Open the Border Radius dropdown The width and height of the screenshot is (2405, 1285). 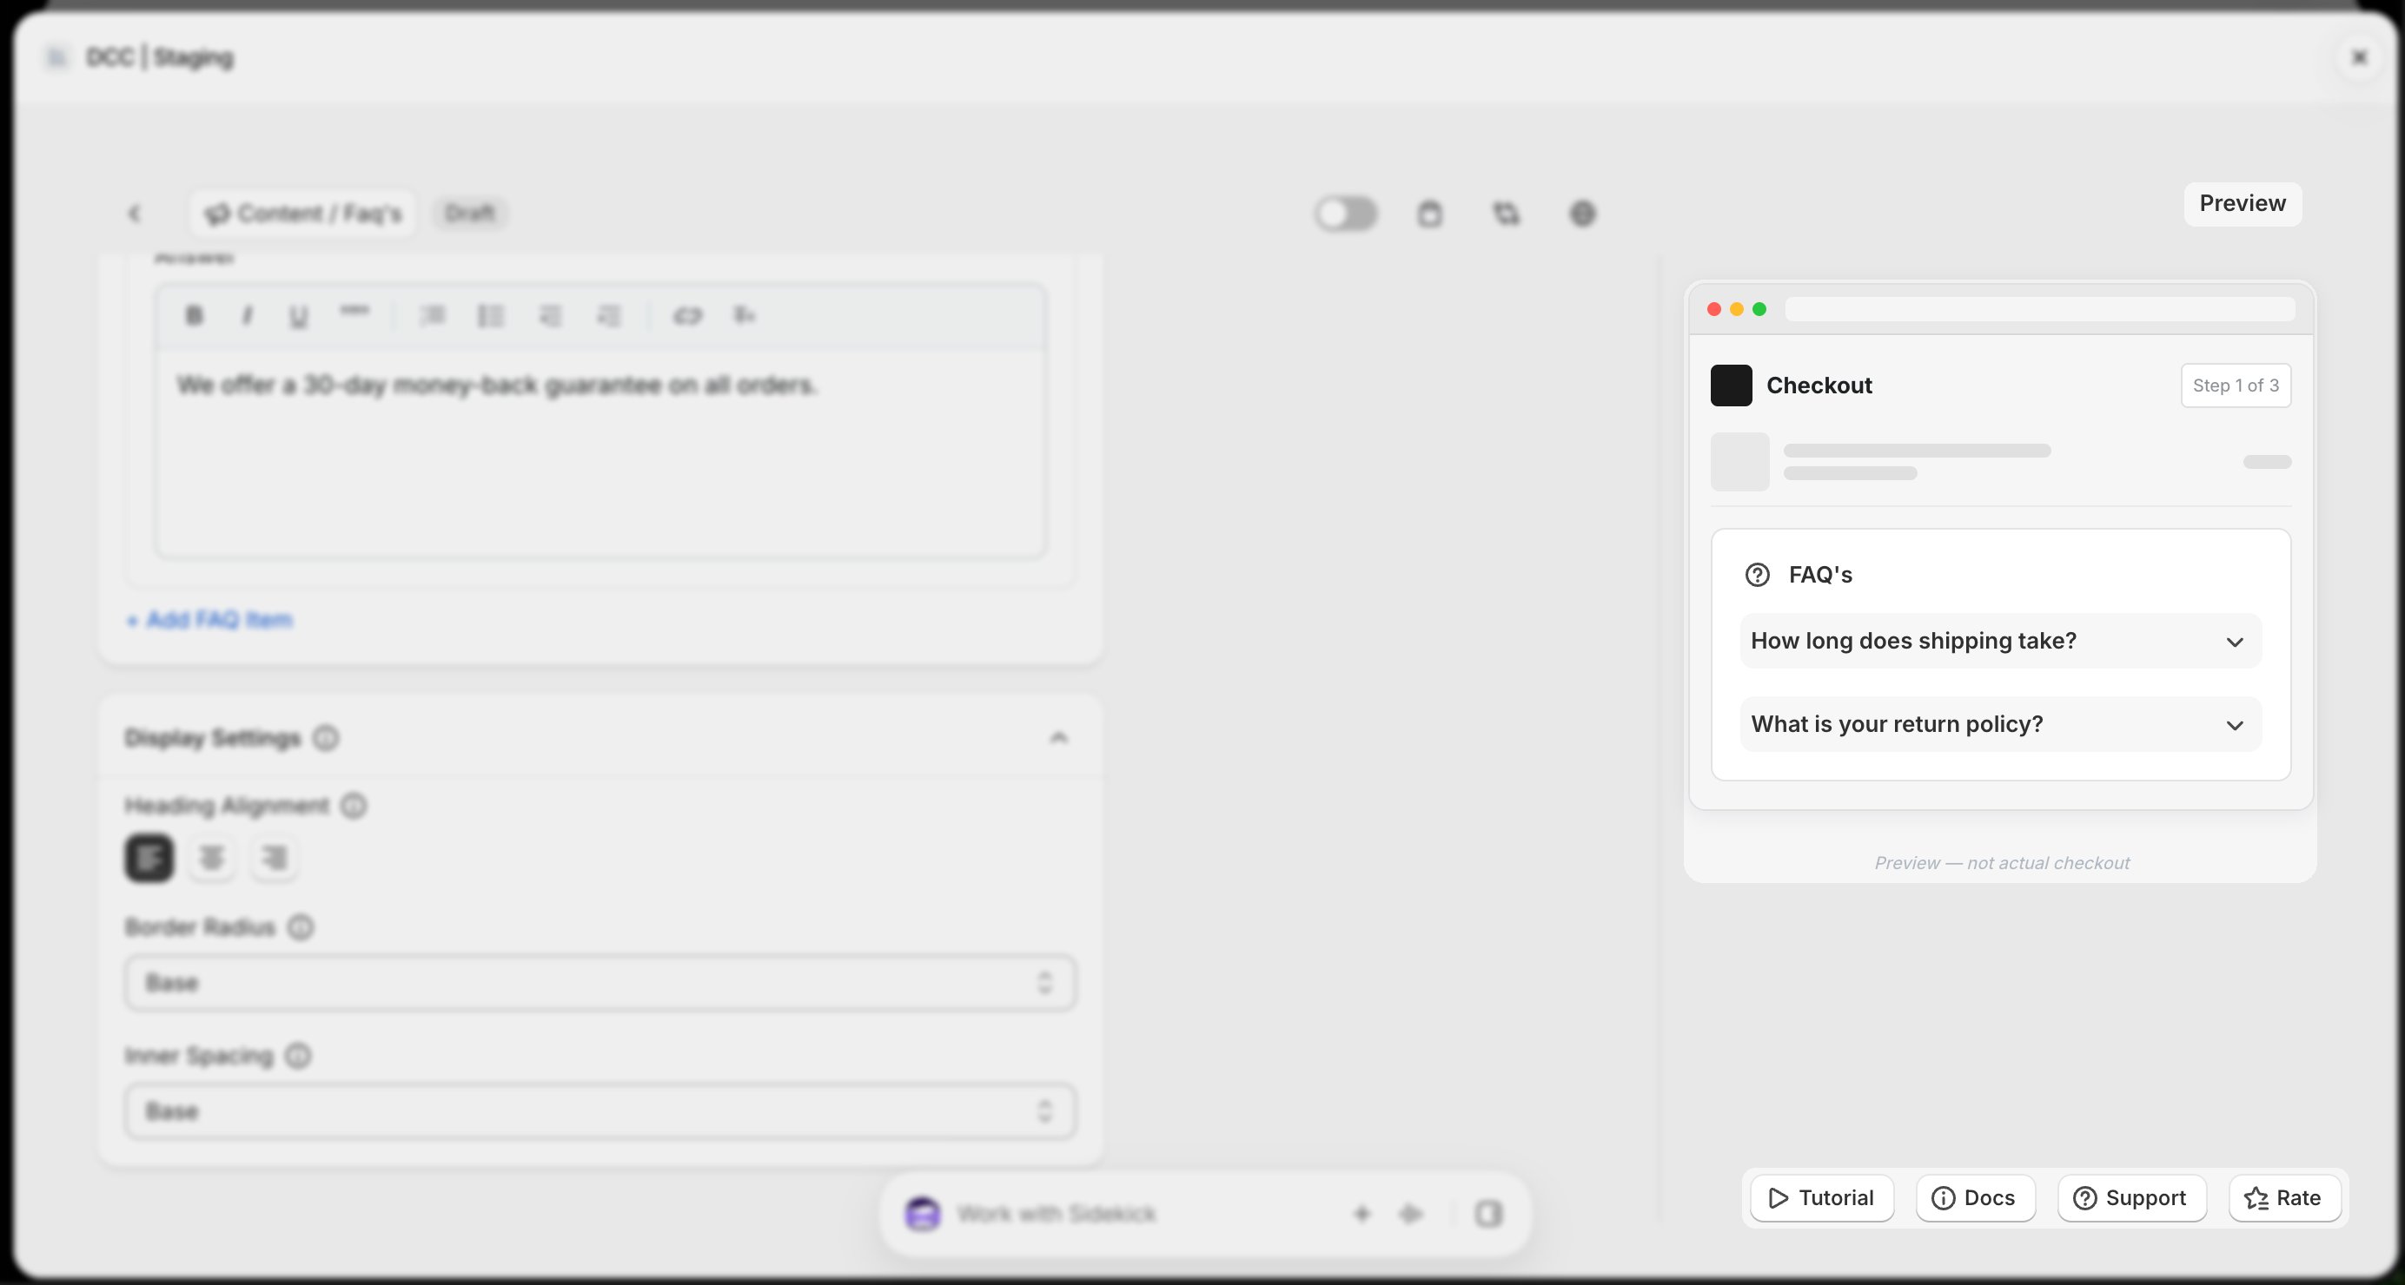tap(600, 983)
